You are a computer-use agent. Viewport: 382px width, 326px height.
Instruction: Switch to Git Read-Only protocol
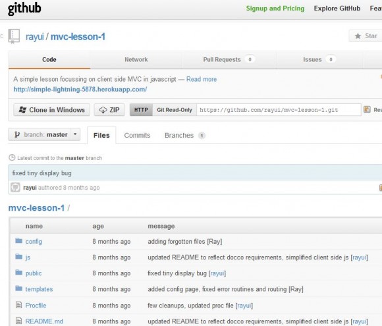tap(175, 110)
